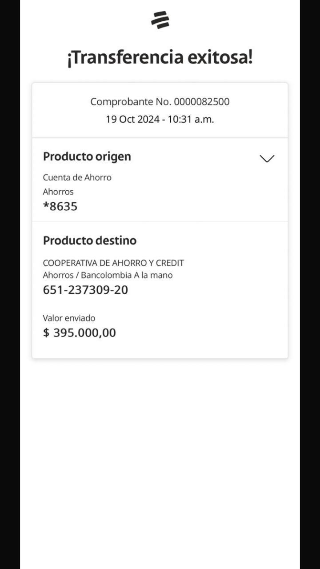The image size is (320, 569).
Task: Select receipt number 0000082500
Action: [201, 102]
